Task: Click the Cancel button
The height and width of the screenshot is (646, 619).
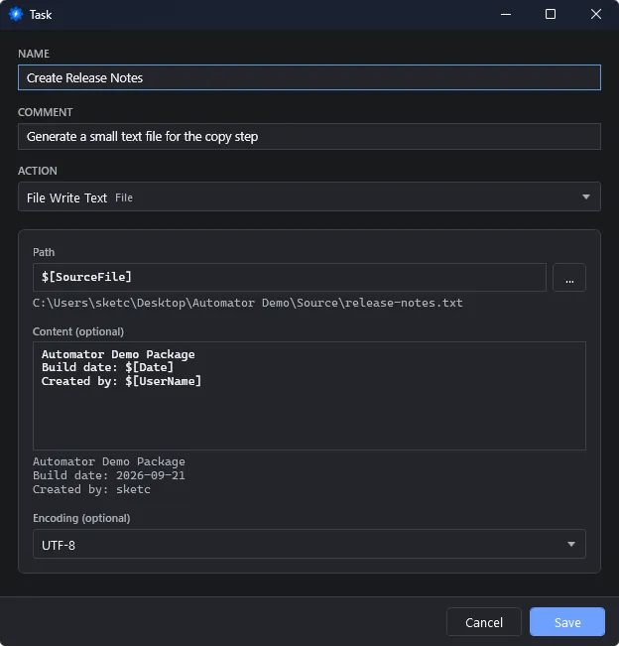Action: pyautogui.click(x=484, y=622)
